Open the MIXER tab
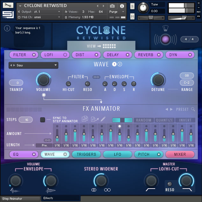The width and height of the screenshot is (202, 202). (180, 154)
